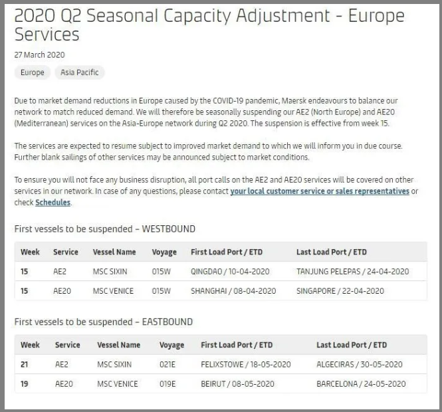
Task: Click the ALGECIRAS / 30-05-2020 cell
Action: pyautogui.click(x=360, y=365)
